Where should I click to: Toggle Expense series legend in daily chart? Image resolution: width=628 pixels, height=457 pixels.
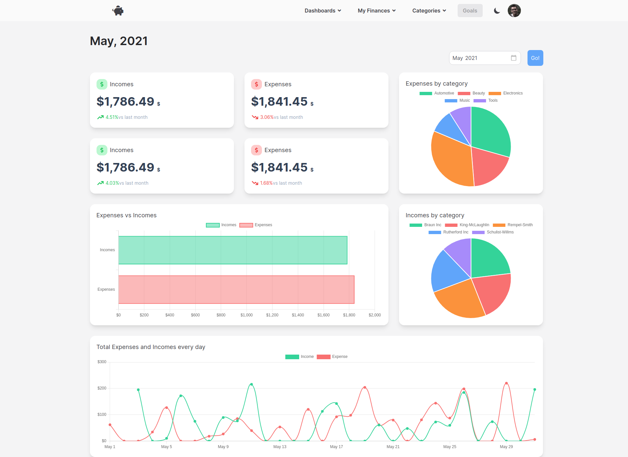332,357
